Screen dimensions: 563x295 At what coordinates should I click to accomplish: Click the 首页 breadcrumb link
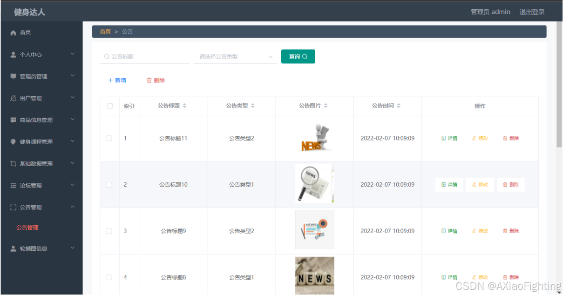pyautogui.click(x=106, y=32)
